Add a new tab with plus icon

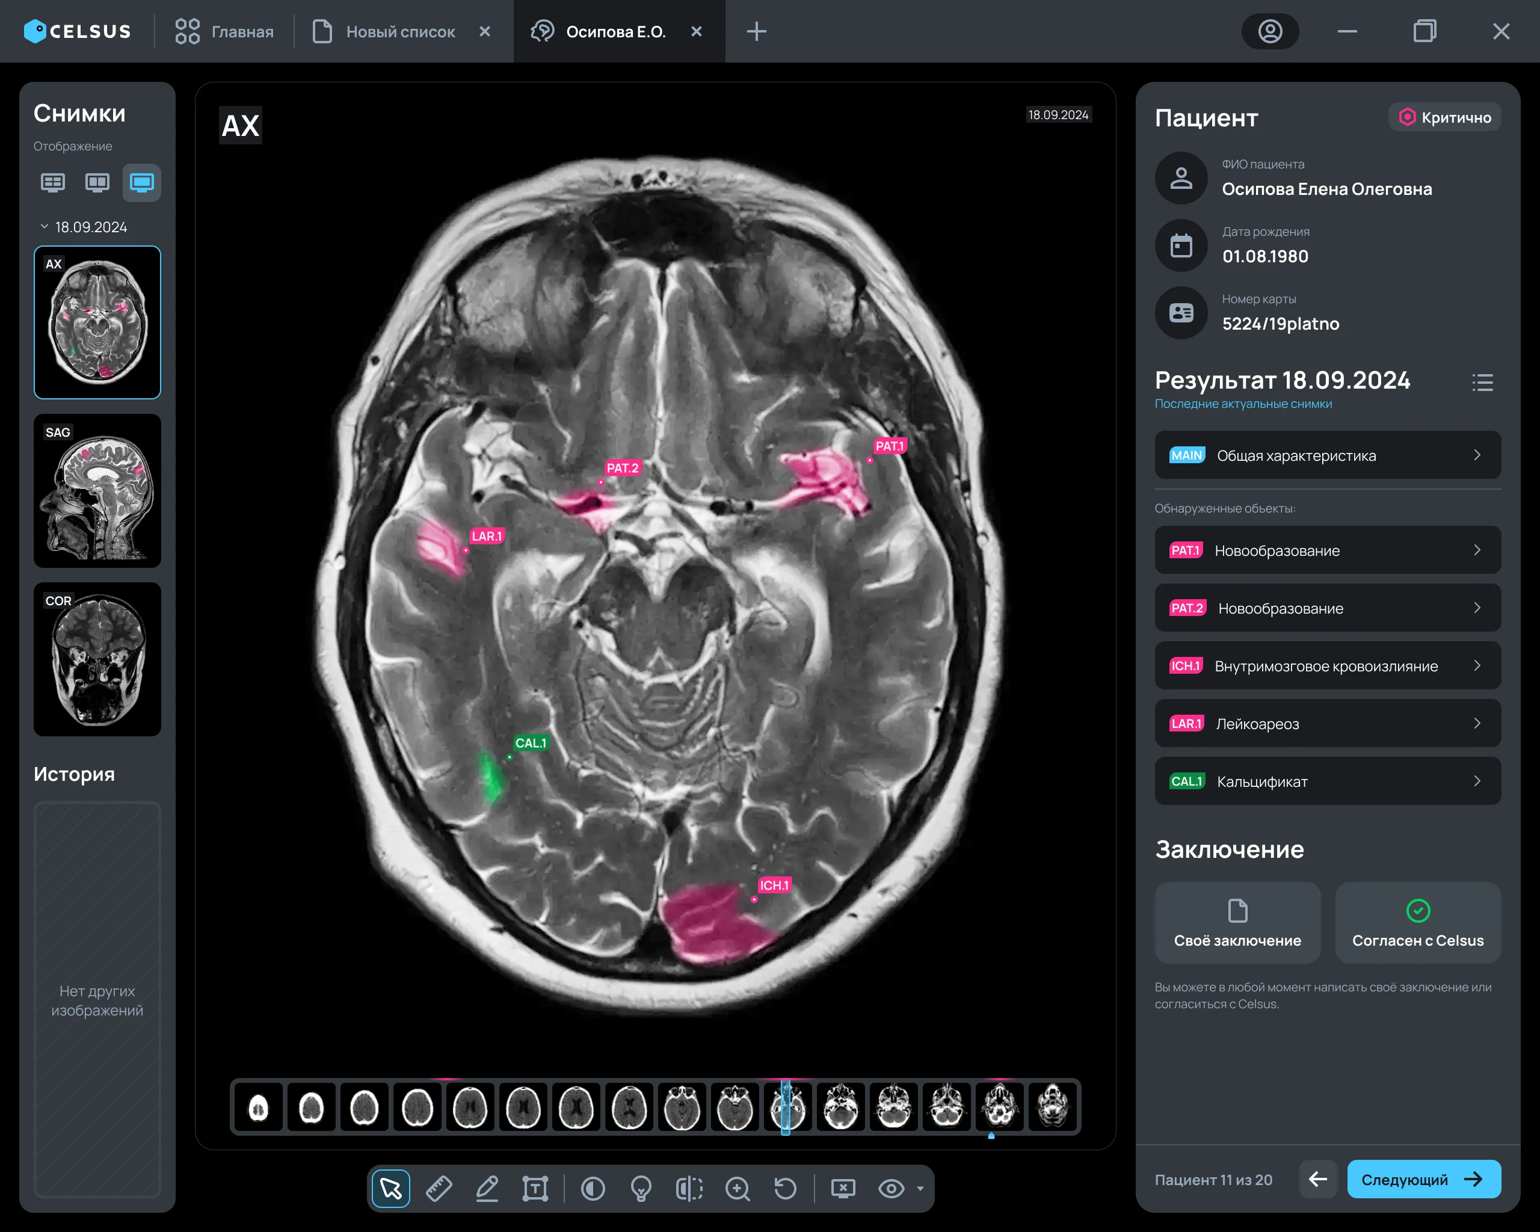[756, 31]
